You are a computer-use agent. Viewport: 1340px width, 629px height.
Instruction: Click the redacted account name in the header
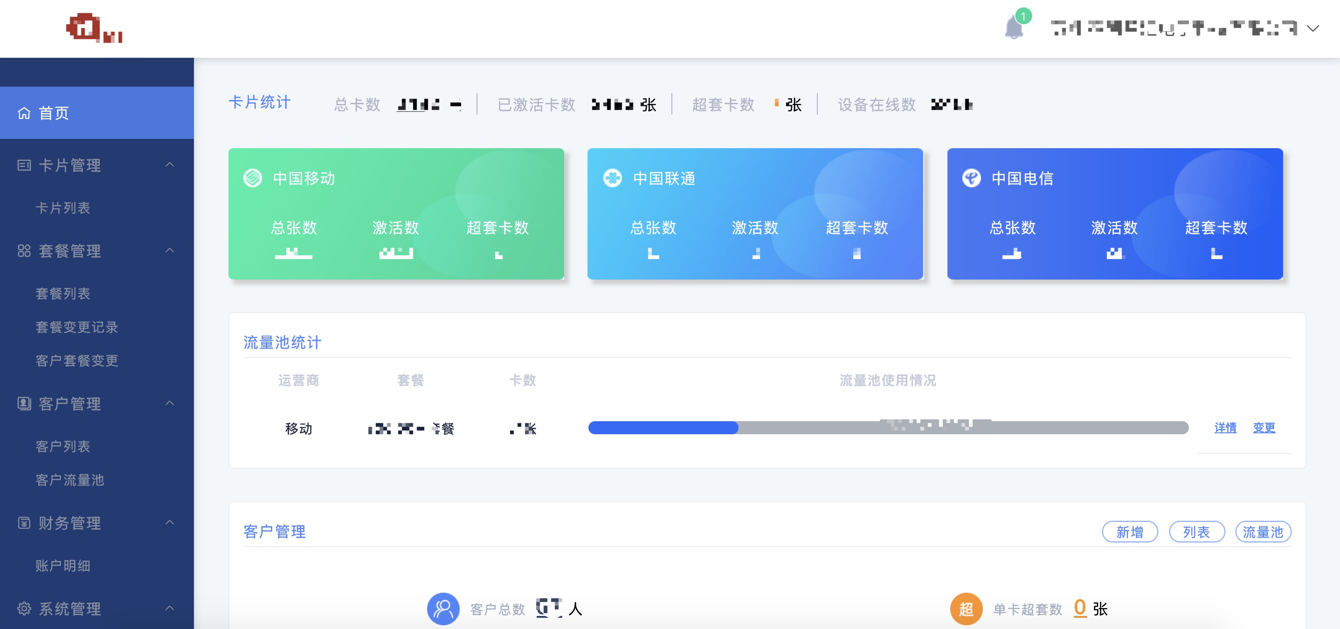point(1174,28)
